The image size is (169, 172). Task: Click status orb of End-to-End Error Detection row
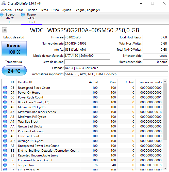coord(5,150)
